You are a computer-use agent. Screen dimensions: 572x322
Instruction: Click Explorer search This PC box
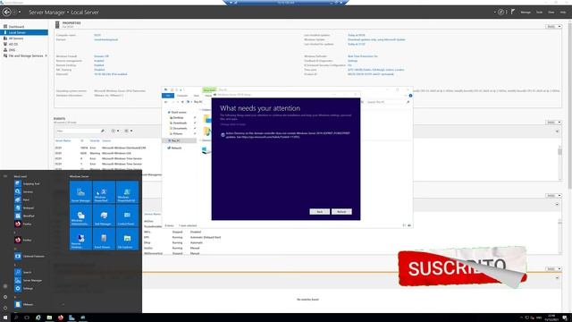click(x=388, y=102)
